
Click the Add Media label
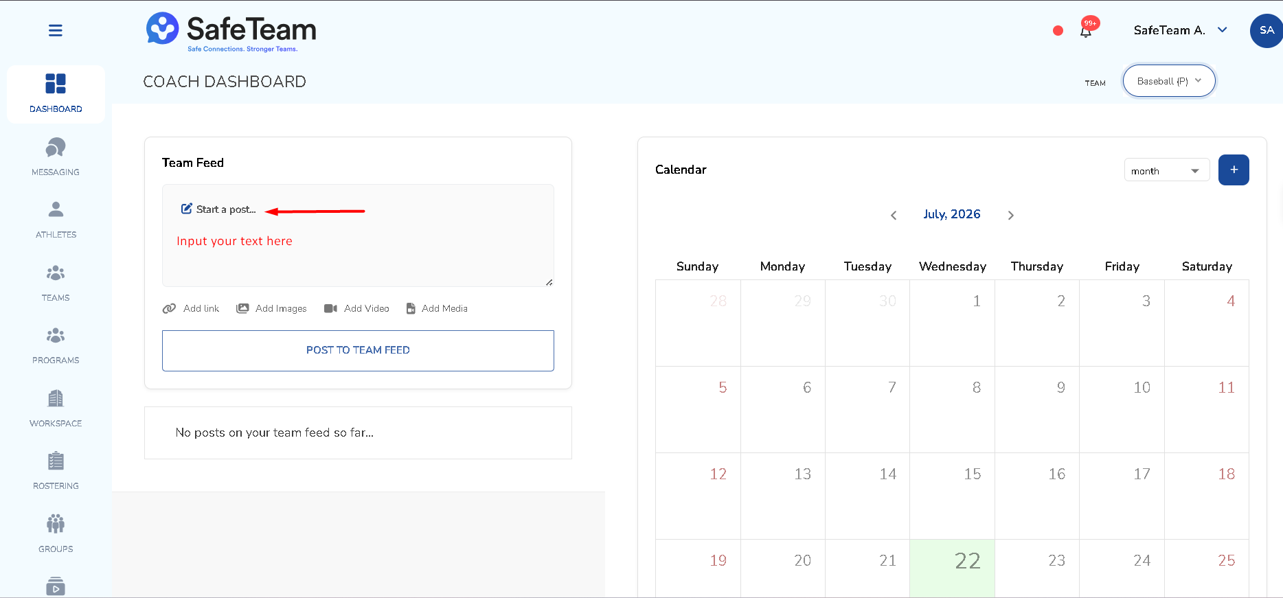point(444,308)
